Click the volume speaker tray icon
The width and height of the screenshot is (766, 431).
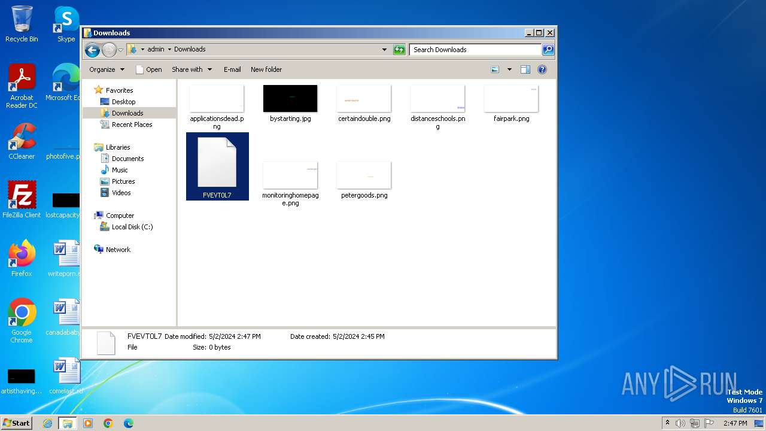(680, 423)
